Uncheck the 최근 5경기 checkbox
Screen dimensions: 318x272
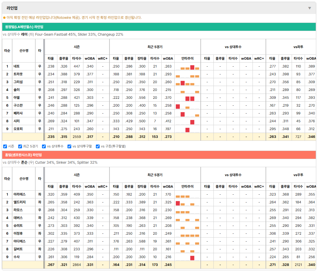coord(20,146)
